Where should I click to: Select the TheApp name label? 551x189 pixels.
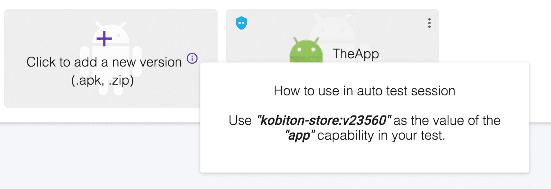(356, 54)
